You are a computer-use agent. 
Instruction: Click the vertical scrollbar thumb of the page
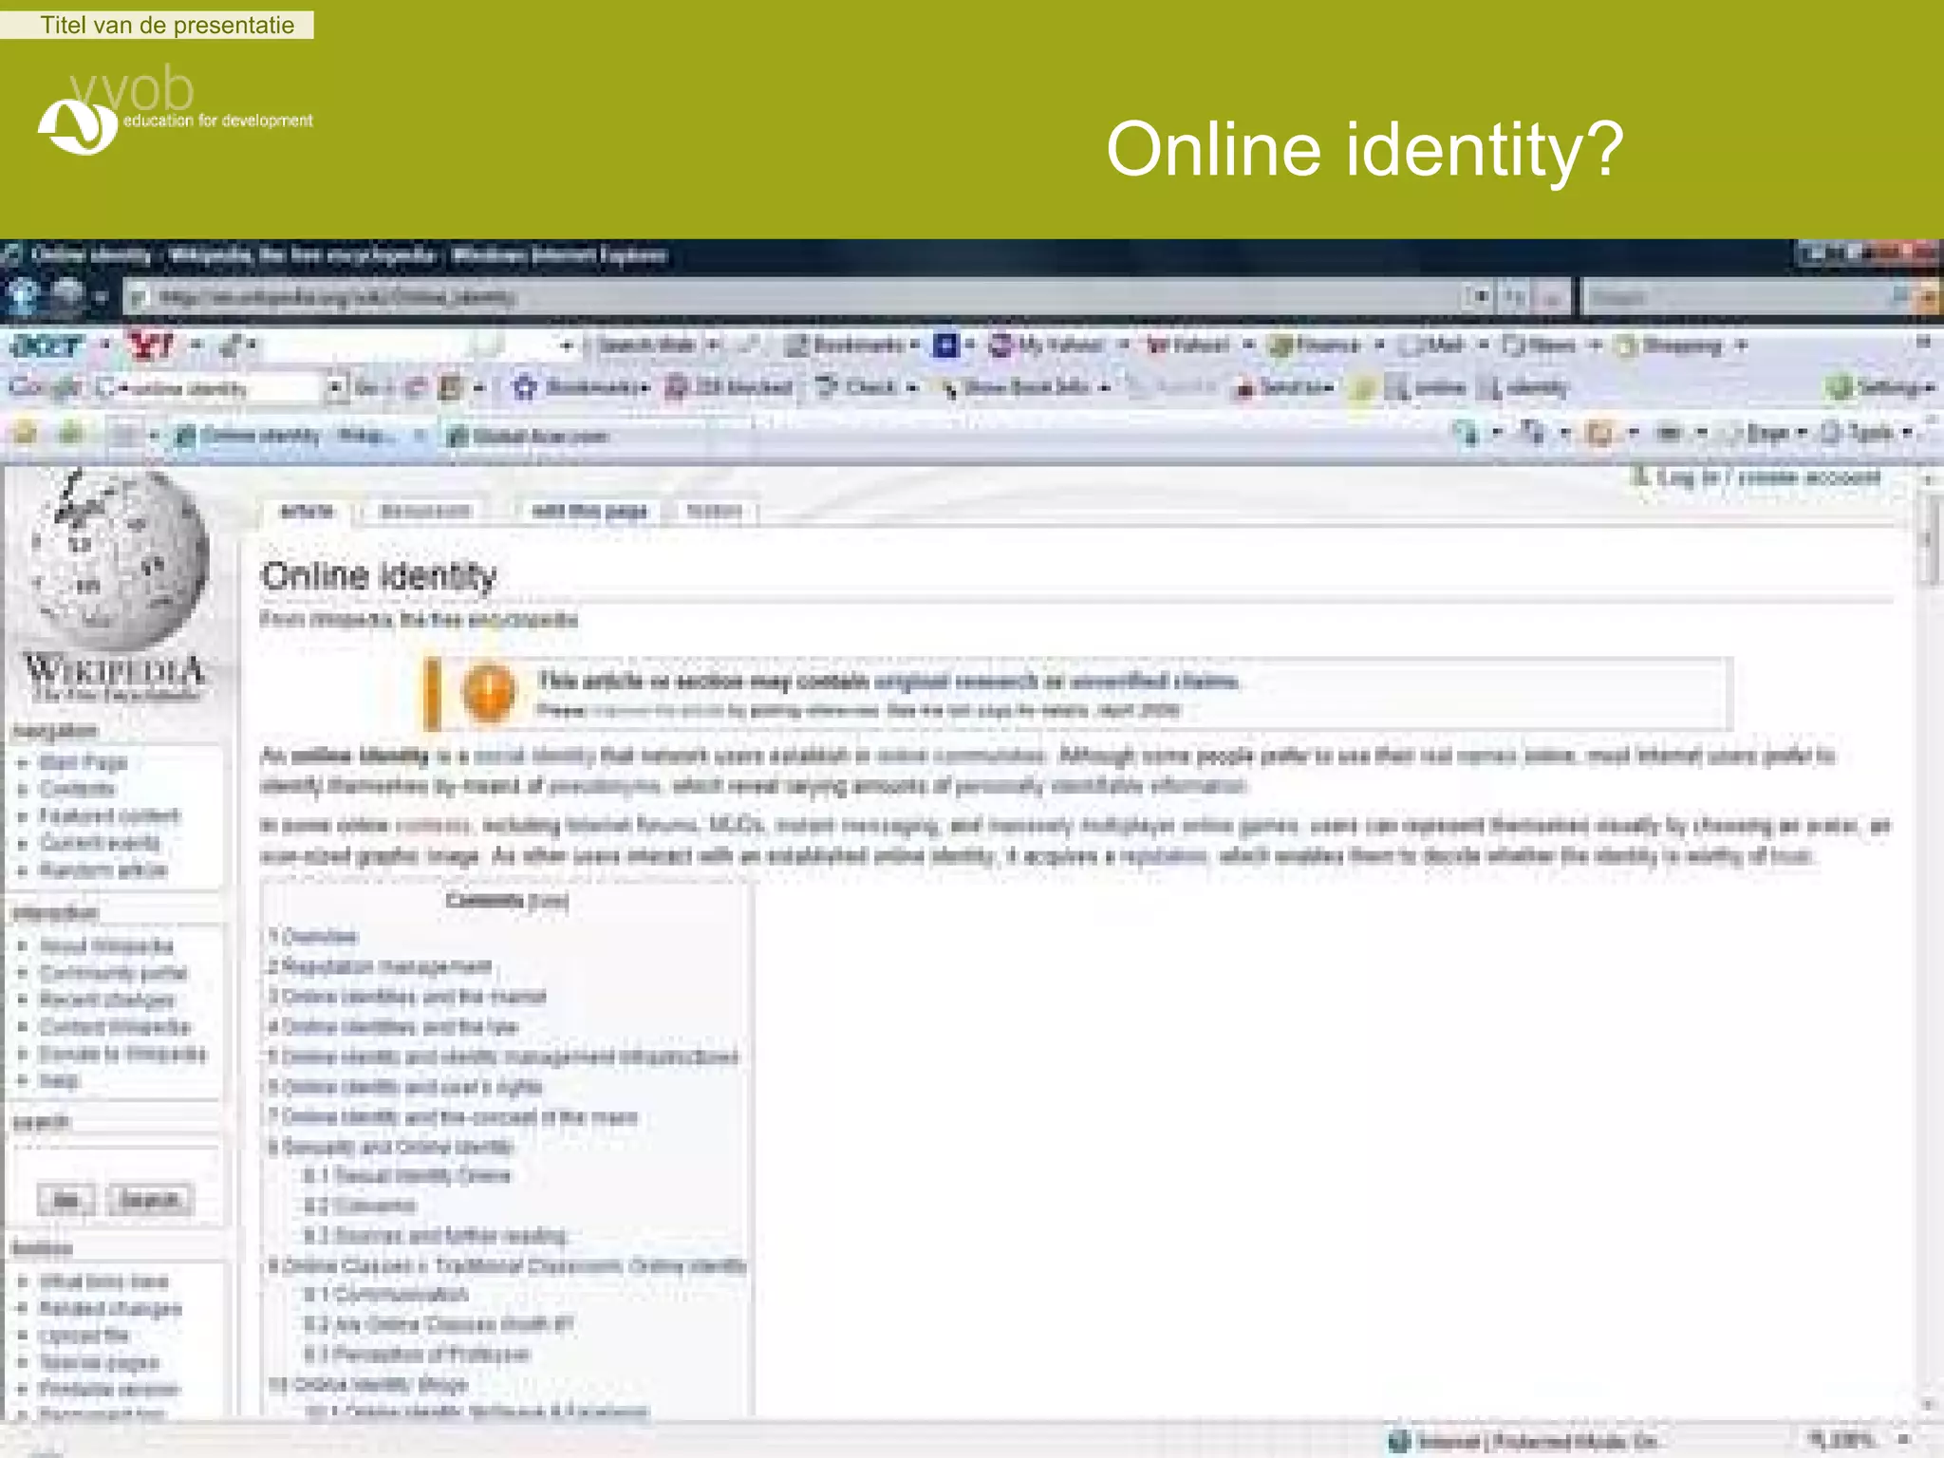point(1927,539)
